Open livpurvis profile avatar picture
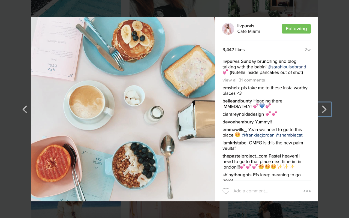The width and height of the screenshot is (349, 218). pyautogui.click(x=228, y=29)
